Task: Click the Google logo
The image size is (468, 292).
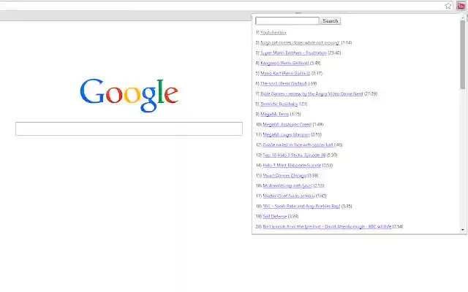Action: pyautogui.click(x=129, y=95)
